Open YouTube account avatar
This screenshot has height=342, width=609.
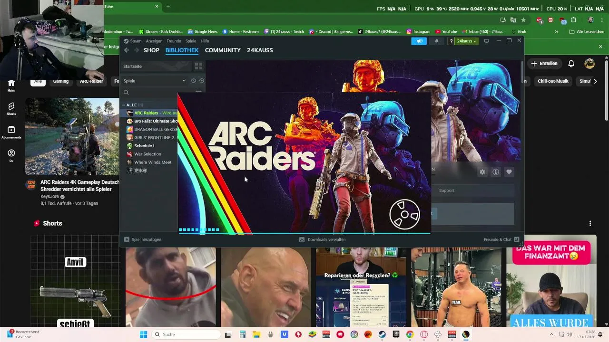pos(589,64)
